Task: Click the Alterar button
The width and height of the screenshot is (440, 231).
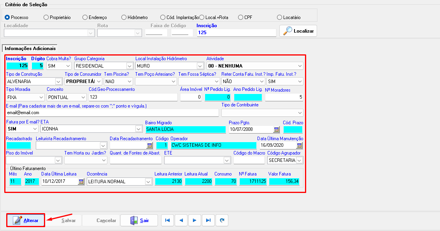Action: (26, 220)
